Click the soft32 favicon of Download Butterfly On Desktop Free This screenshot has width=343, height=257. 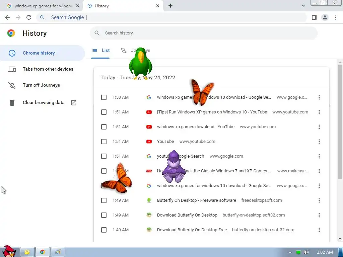click(x=149, y=230)
